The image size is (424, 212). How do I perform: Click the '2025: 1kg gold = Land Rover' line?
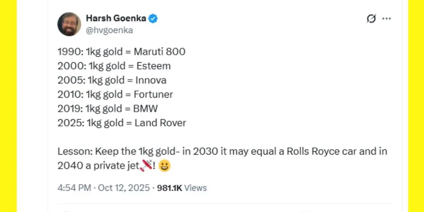tap(122, 123)
